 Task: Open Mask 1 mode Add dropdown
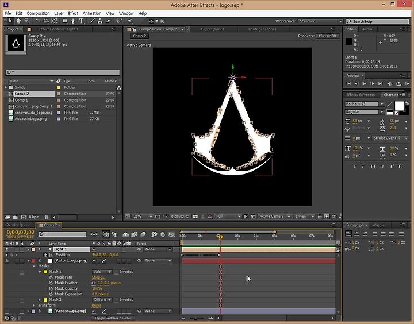pyautogui.click(x=102, y=272)
